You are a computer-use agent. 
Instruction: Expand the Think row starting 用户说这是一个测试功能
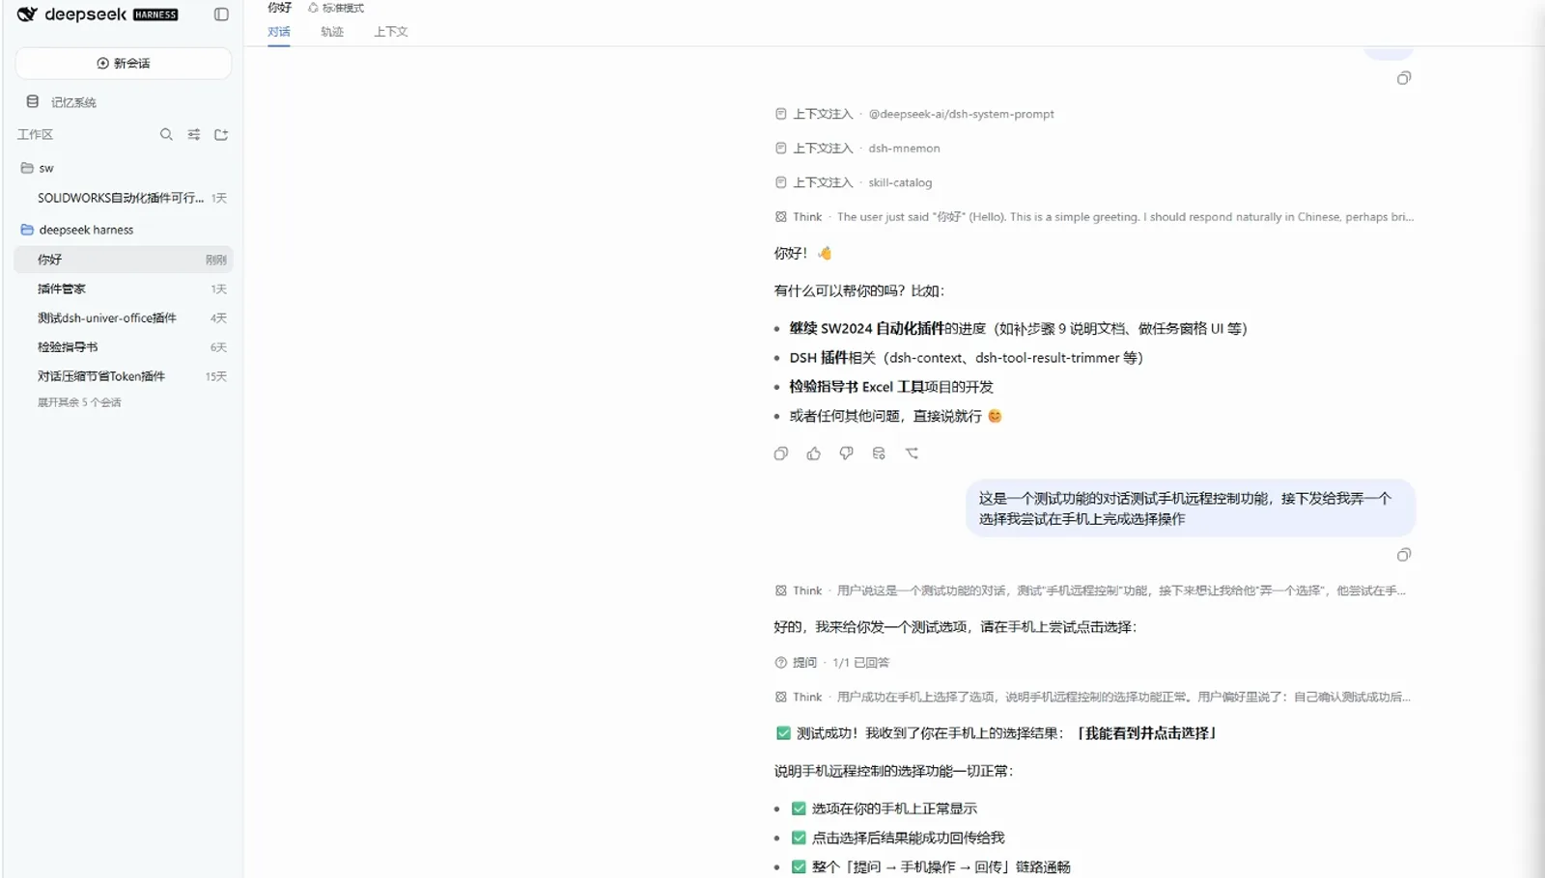click(x=1090, y=590)
